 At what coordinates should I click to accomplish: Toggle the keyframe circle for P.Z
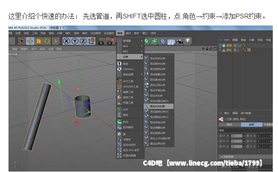[x=221, y=146]
